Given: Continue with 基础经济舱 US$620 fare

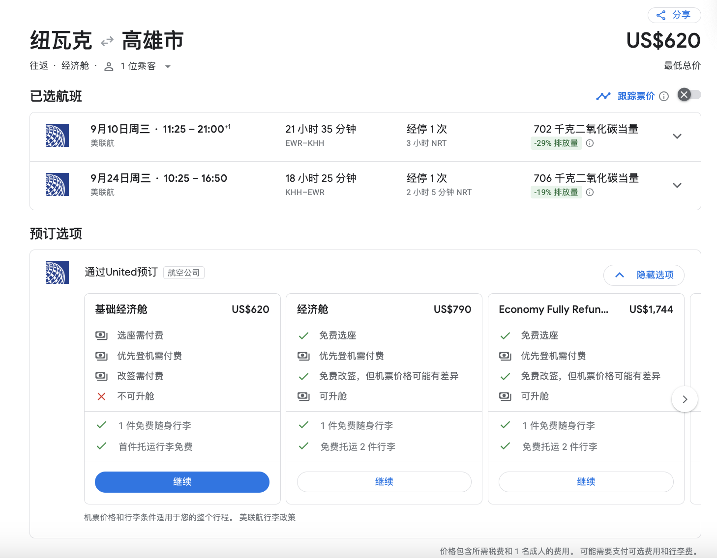Looking at the screenshot, I should point(182,482).
